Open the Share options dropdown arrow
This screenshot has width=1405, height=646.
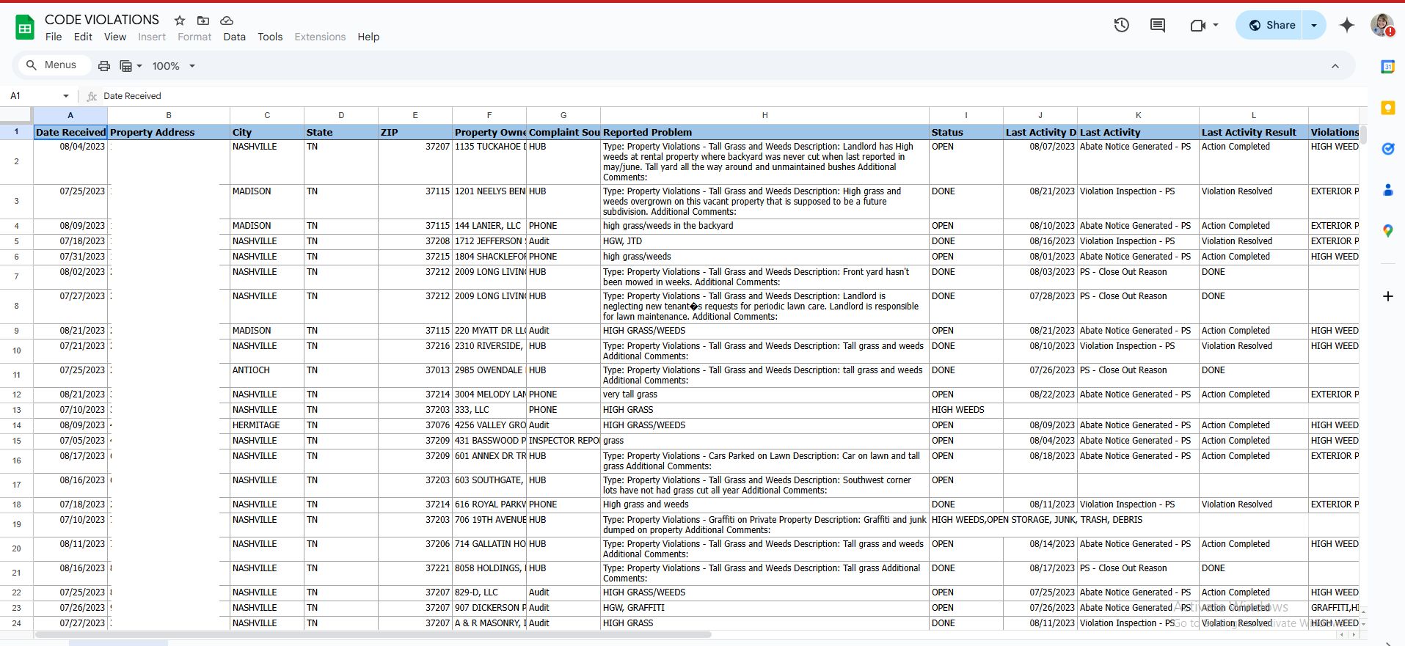(x=1314, y=25)
